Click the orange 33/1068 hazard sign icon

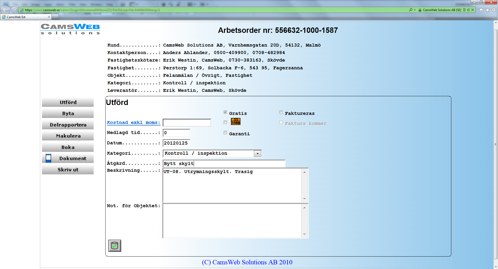[236, 122]
